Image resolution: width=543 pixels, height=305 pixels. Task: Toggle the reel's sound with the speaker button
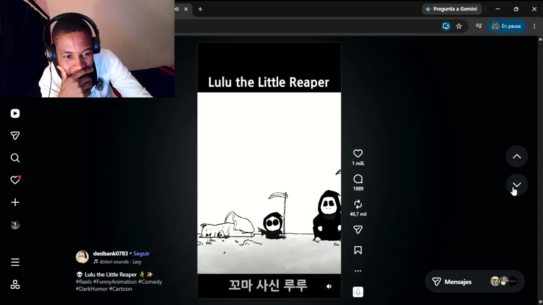click(329, 286)
